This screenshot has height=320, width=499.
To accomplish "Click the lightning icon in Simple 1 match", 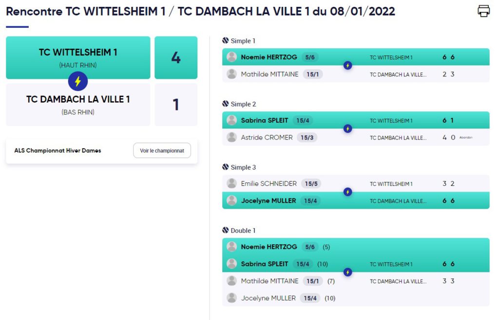I will 347,65.
